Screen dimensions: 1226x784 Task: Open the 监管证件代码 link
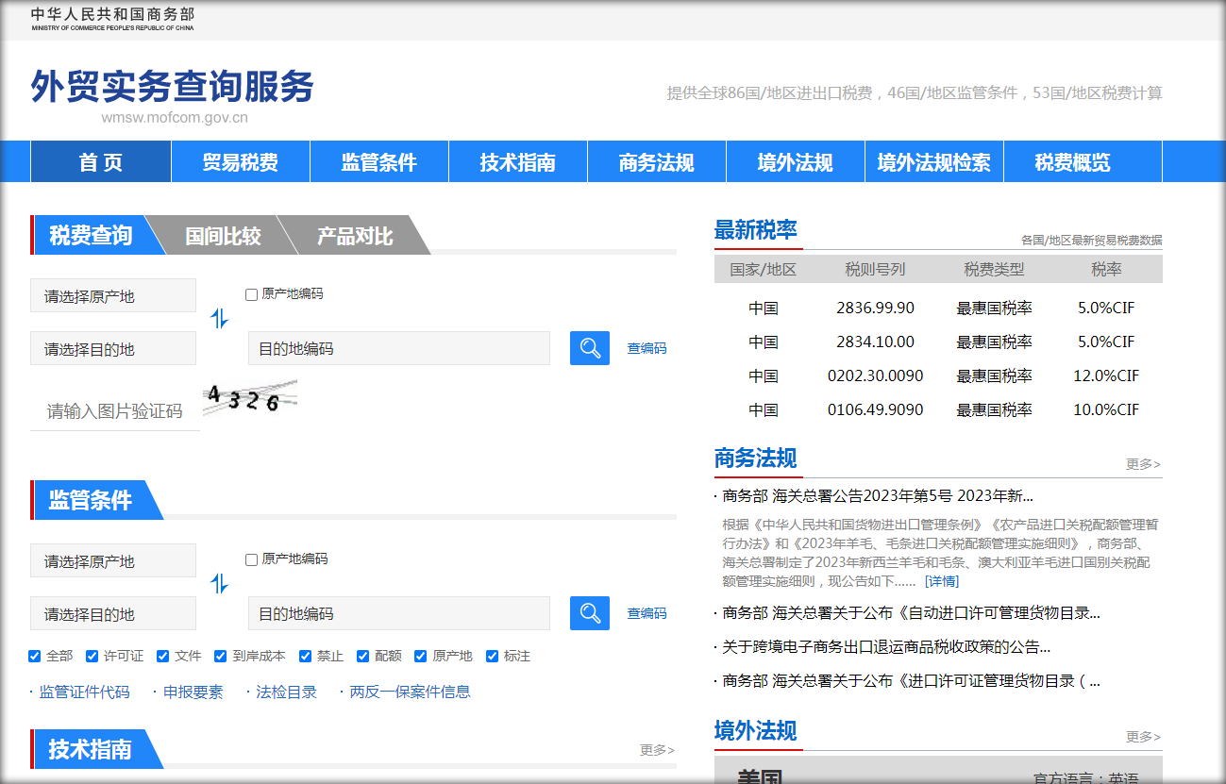[85, 692]
